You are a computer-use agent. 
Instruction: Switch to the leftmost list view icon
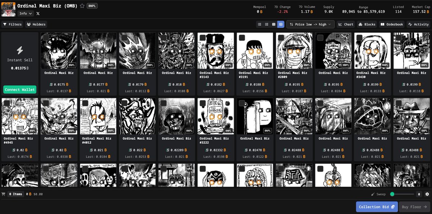(x=259, y=24)
